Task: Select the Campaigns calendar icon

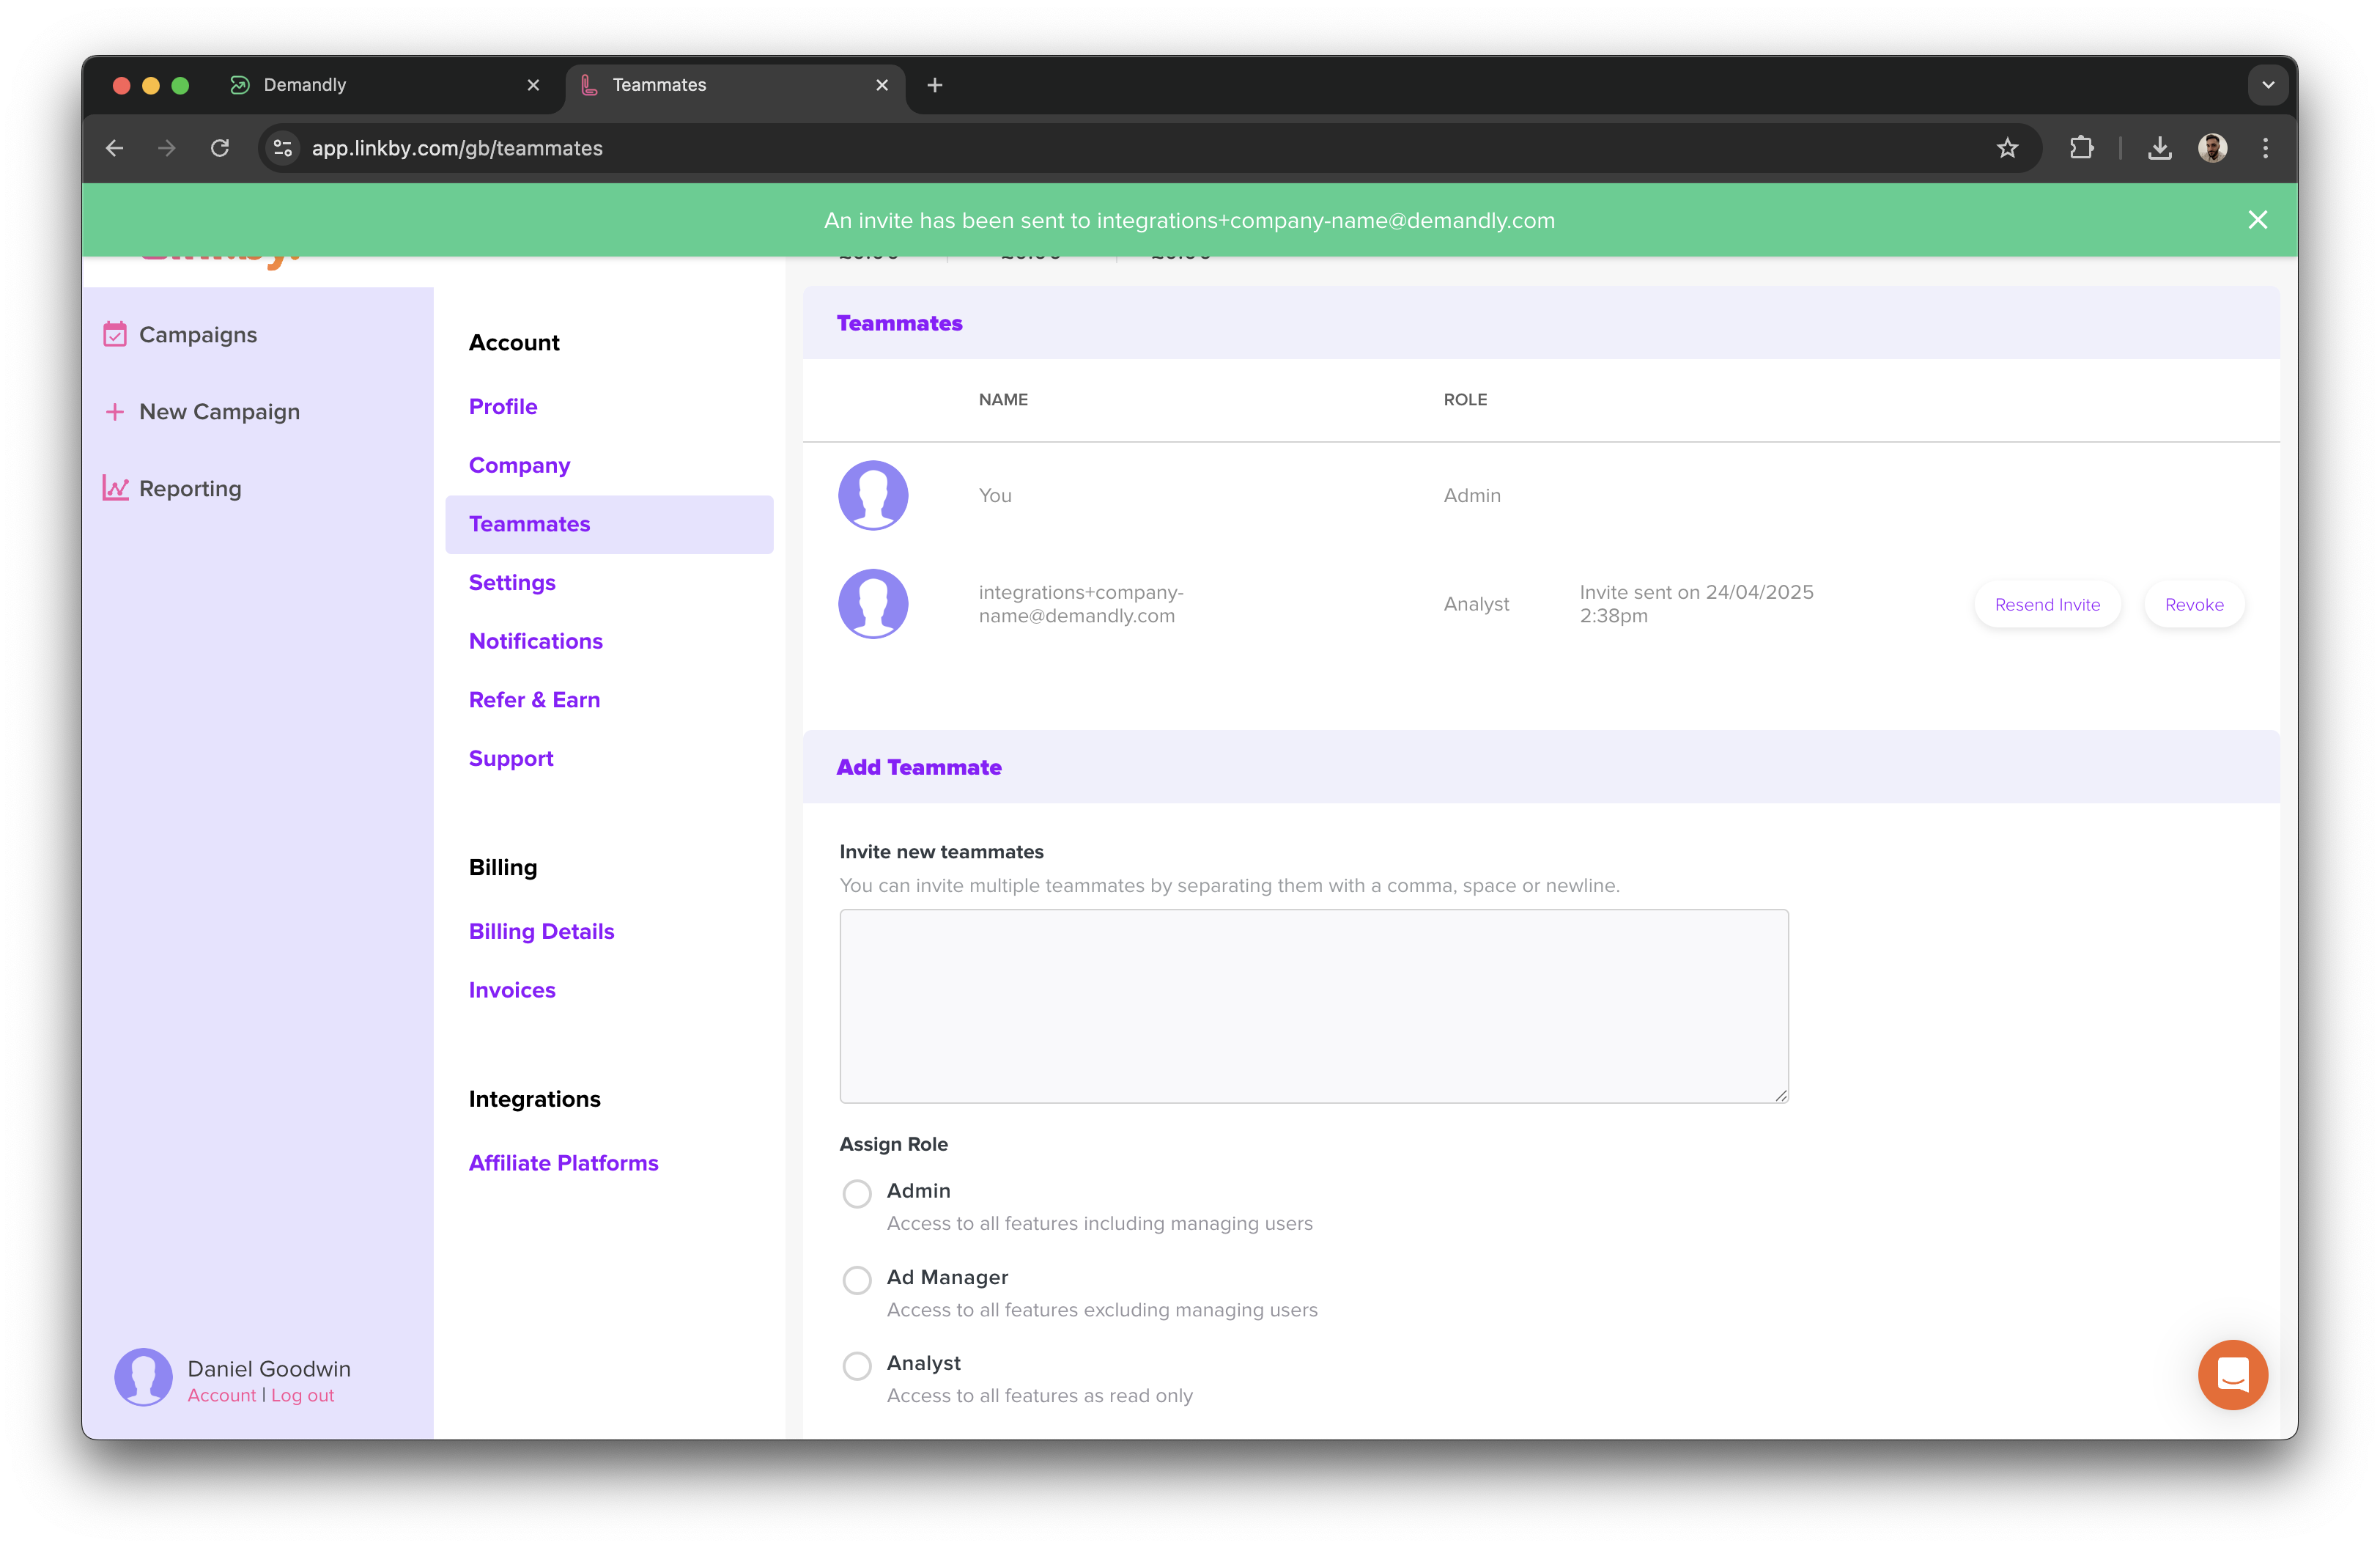Action: [115, 334]
